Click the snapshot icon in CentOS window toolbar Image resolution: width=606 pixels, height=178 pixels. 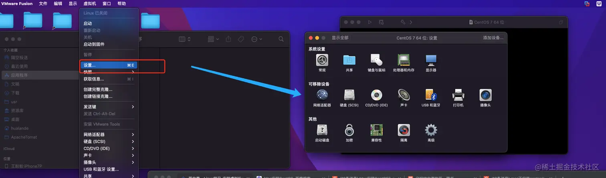coord(381,22)
